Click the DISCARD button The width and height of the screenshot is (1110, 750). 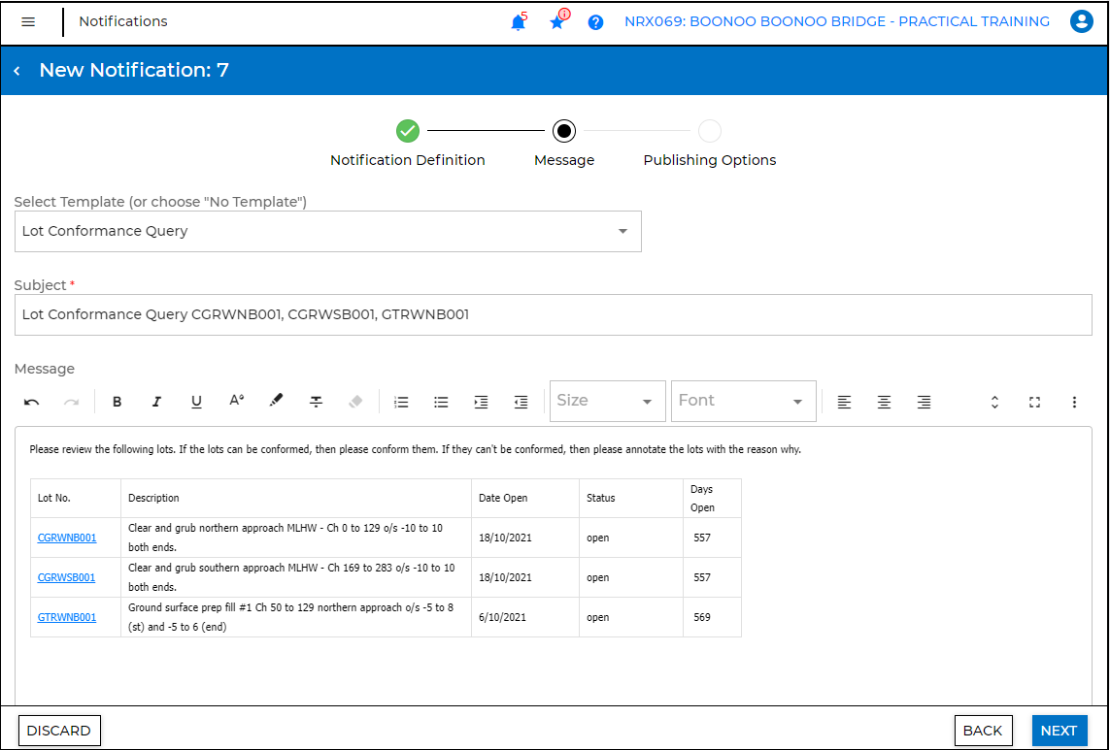pyautogui.click(x=59, y=731)
